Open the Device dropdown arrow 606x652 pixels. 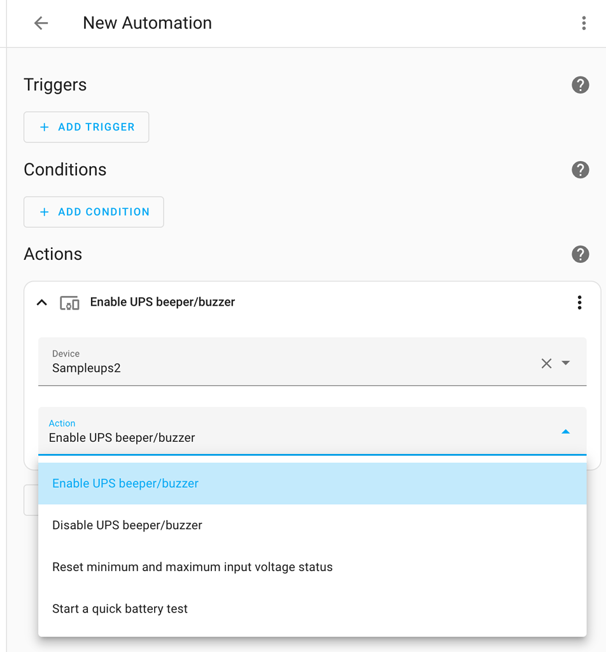[565, 363]
